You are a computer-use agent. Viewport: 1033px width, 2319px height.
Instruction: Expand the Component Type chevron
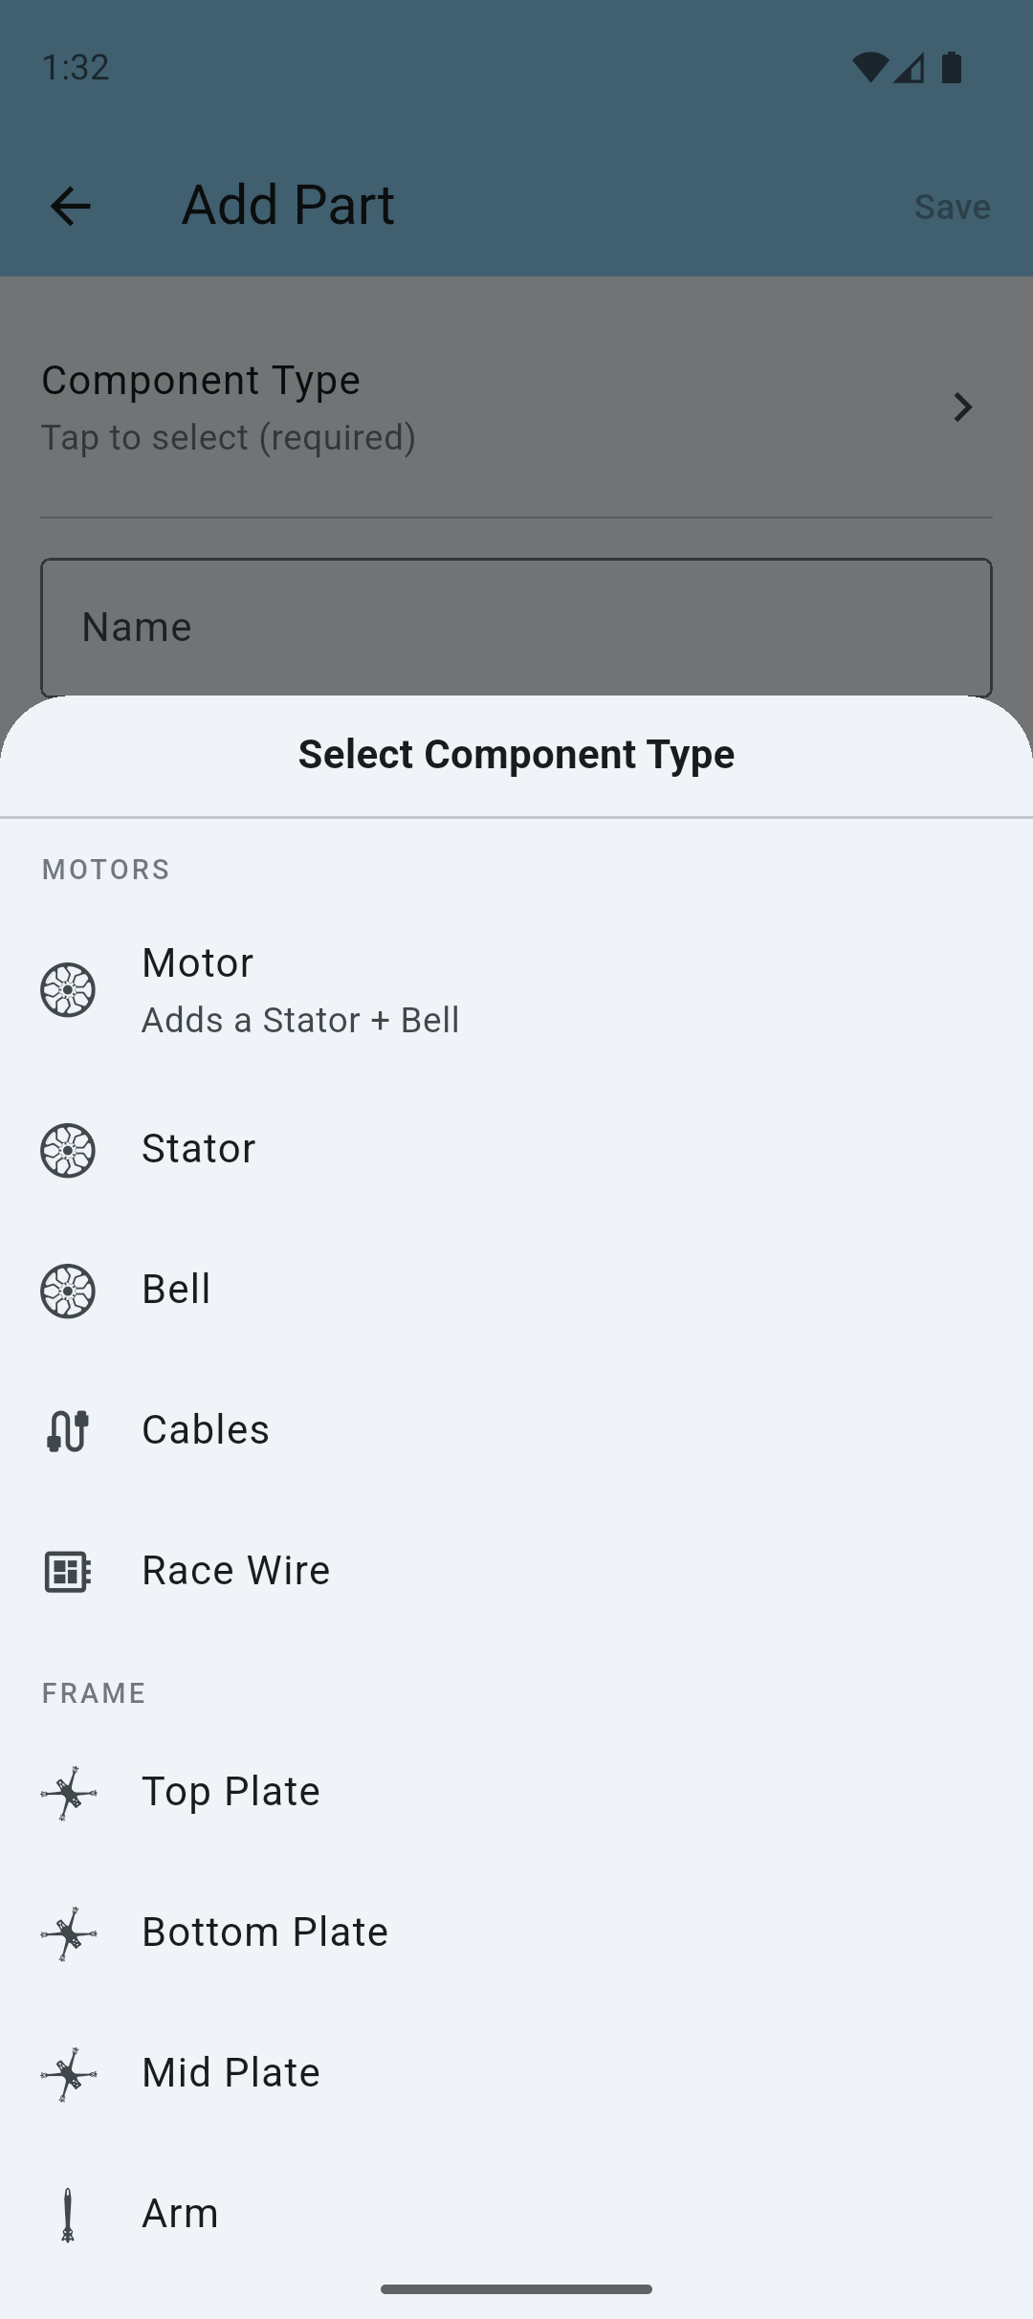963,408
